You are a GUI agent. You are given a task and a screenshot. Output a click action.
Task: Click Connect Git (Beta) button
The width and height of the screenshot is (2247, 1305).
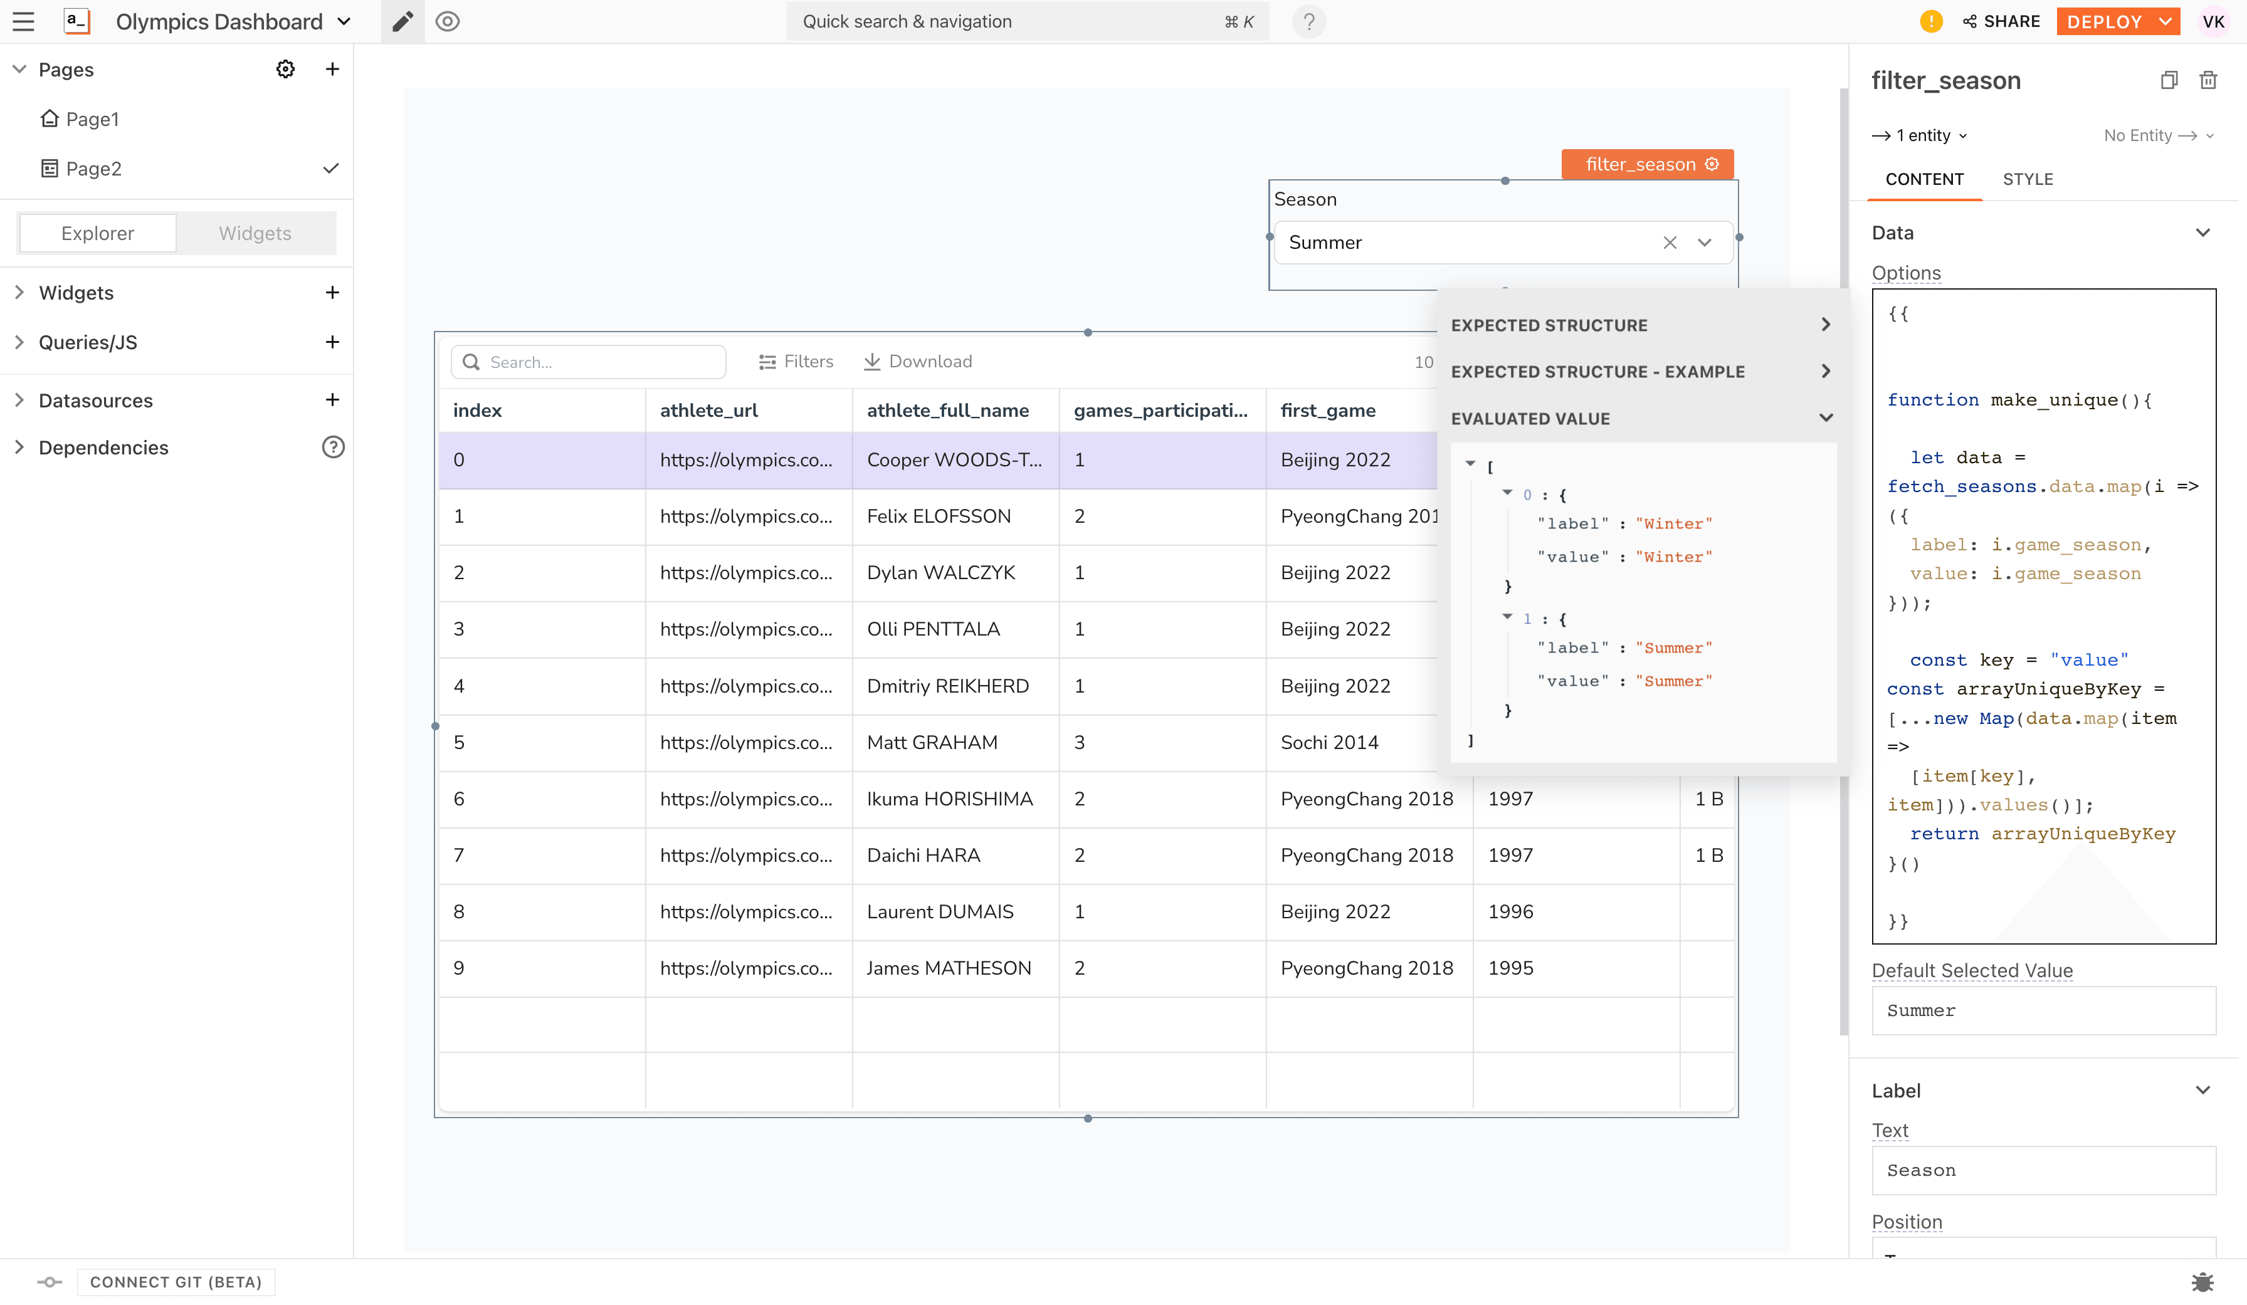tap(176, 1282)
